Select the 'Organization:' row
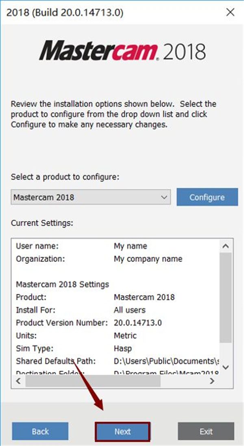The width and height of the screenshot is (244, 446). pos(116,259)
